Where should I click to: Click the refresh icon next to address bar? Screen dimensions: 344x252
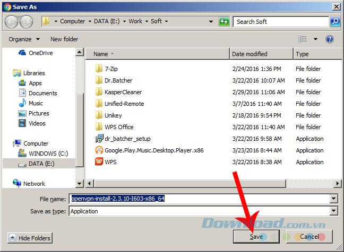pyautogui.click(x=224, y=22)
